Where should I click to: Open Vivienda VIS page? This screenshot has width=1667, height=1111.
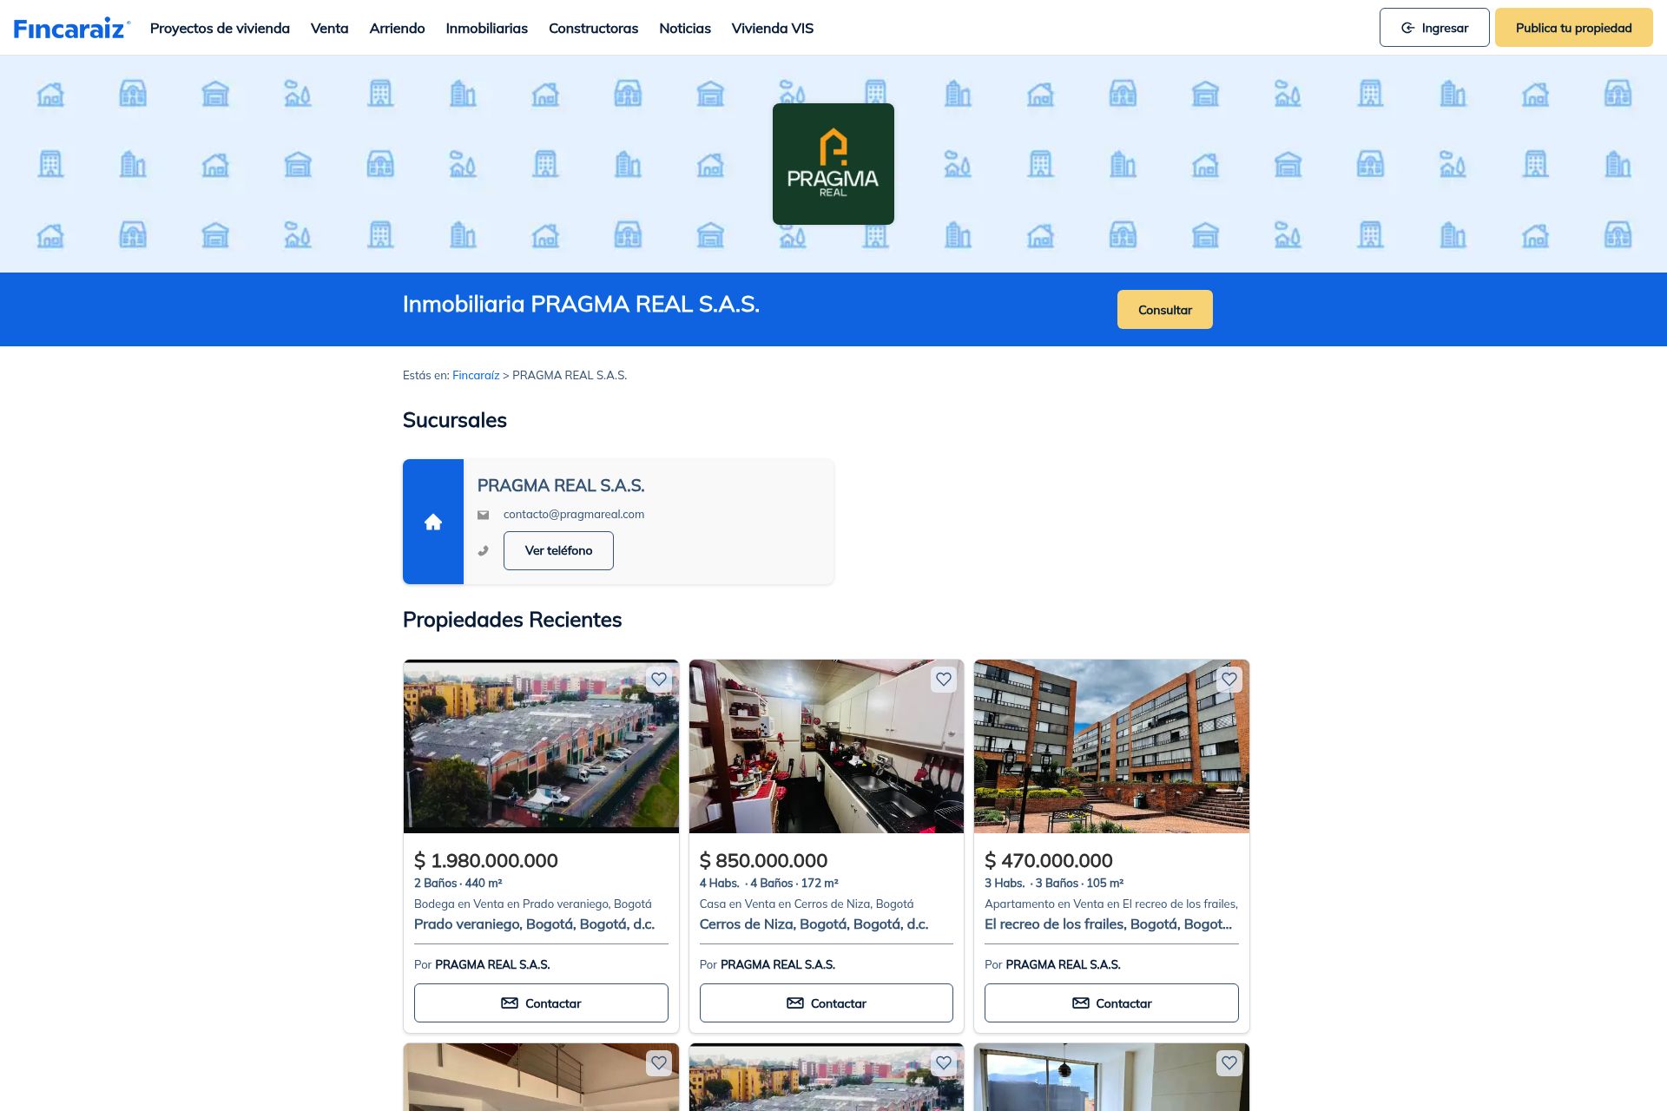point(773,28)
